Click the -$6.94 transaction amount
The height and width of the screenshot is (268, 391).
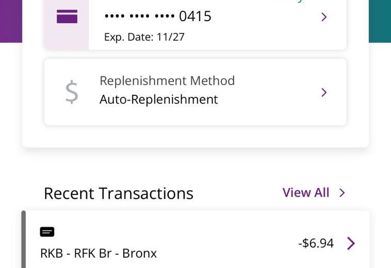316,243
